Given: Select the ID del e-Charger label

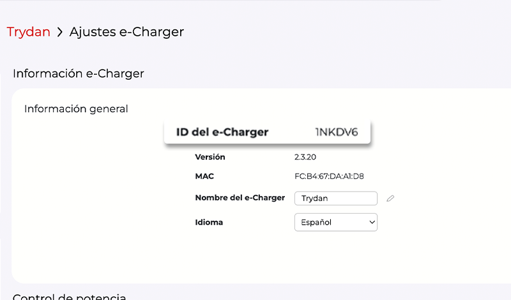Looking at the screenshot, I should pyautogui.click(x=222, y=132).
